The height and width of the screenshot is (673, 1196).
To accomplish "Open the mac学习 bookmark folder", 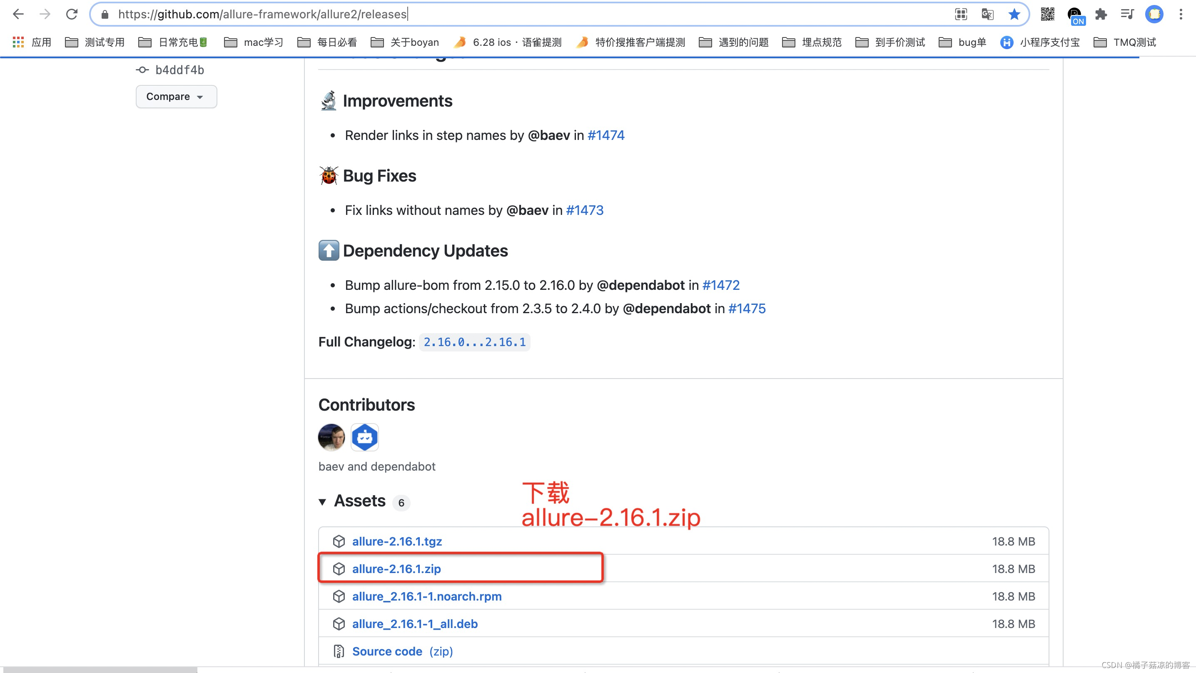I will pos(254,42).
